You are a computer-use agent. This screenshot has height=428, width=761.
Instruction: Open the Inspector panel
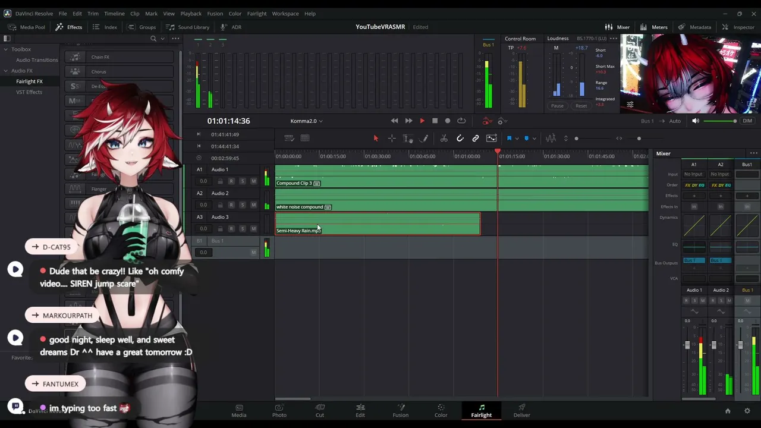point(738,27)
